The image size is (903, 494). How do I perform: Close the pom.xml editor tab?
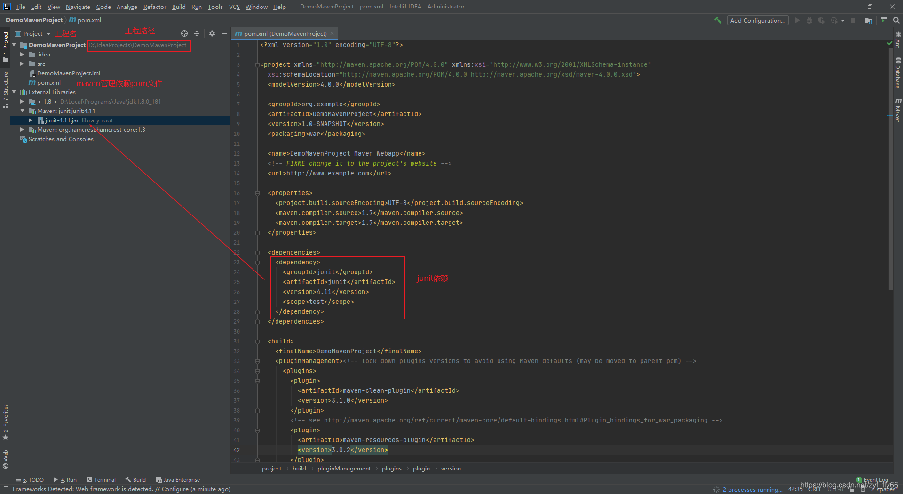click(x=332, y=33)
